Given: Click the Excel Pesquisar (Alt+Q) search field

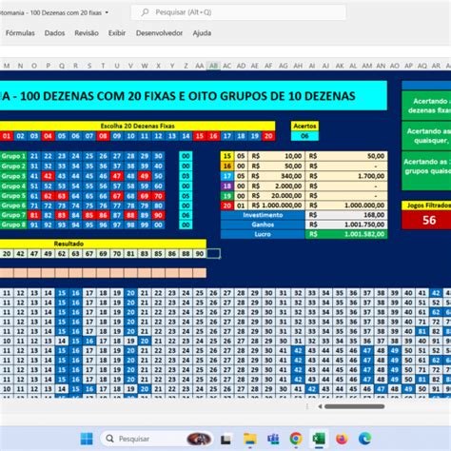Looking at the screenshot, I should click(239, 12).
